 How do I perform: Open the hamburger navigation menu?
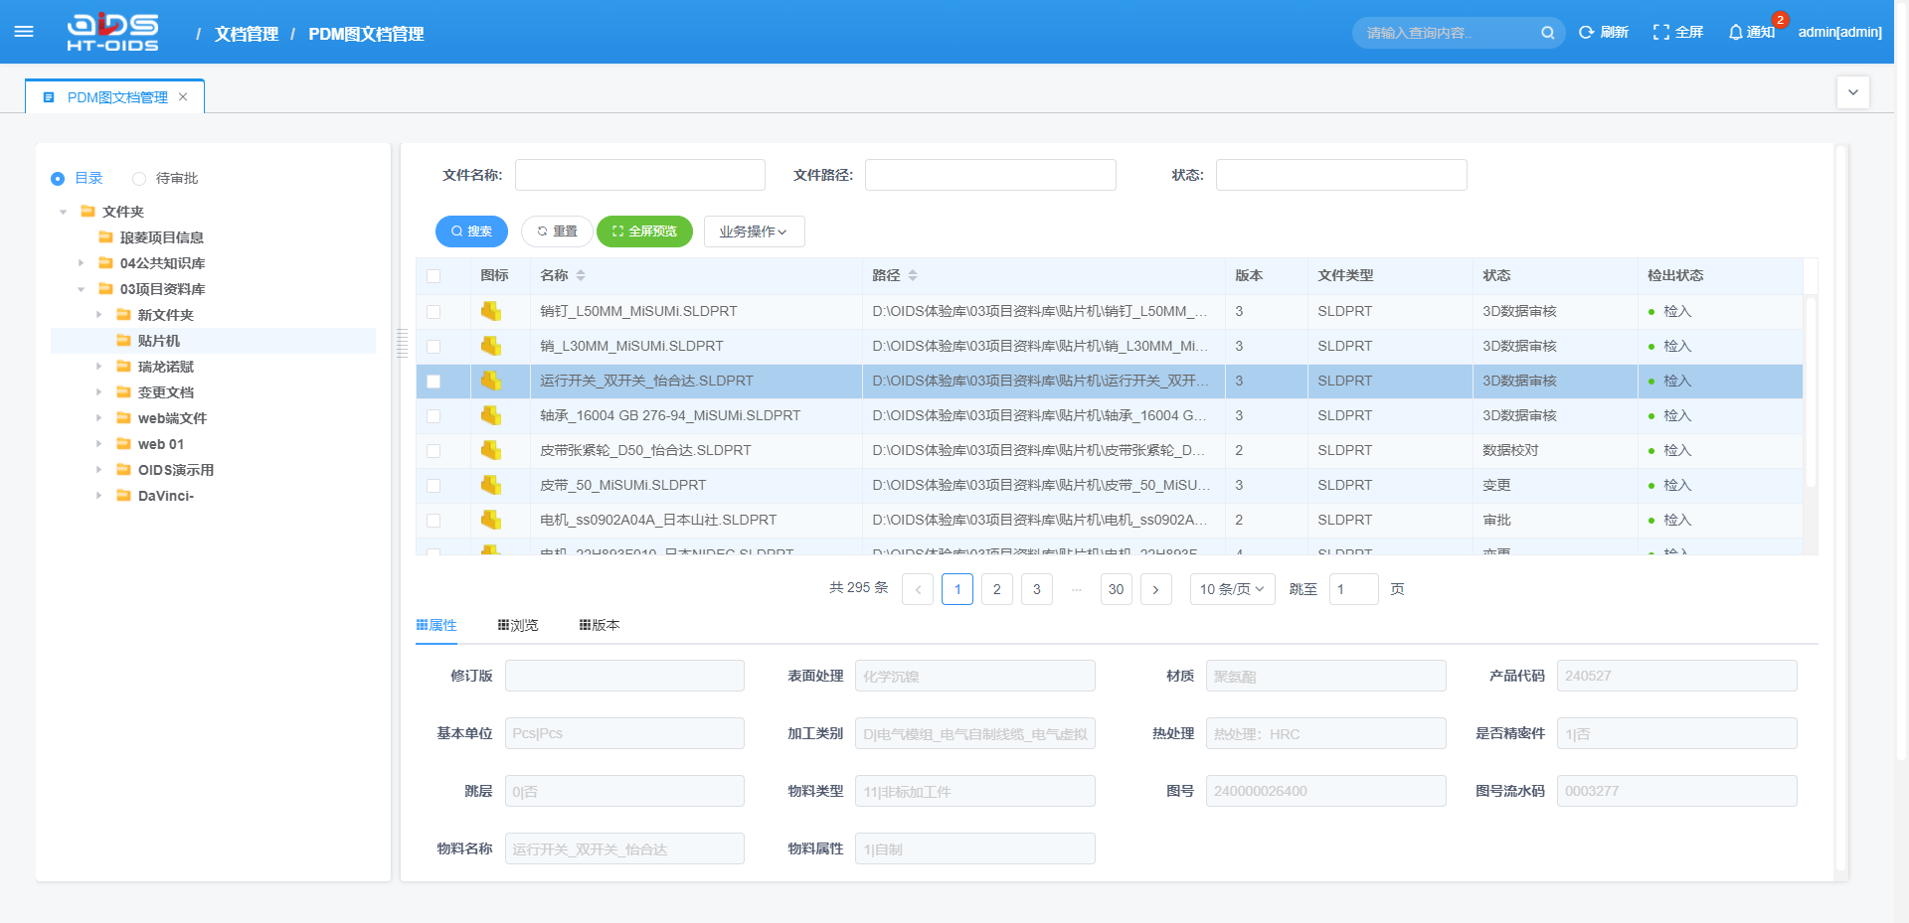point(24,31)
